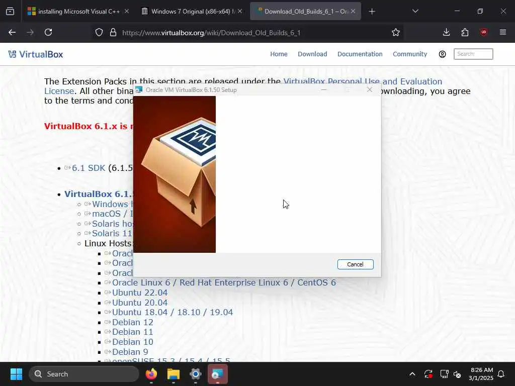The width and height of the screenshot is (515, 386).
Task: Click the VirtualBox site search box
Action: click(x=473, y=54)
